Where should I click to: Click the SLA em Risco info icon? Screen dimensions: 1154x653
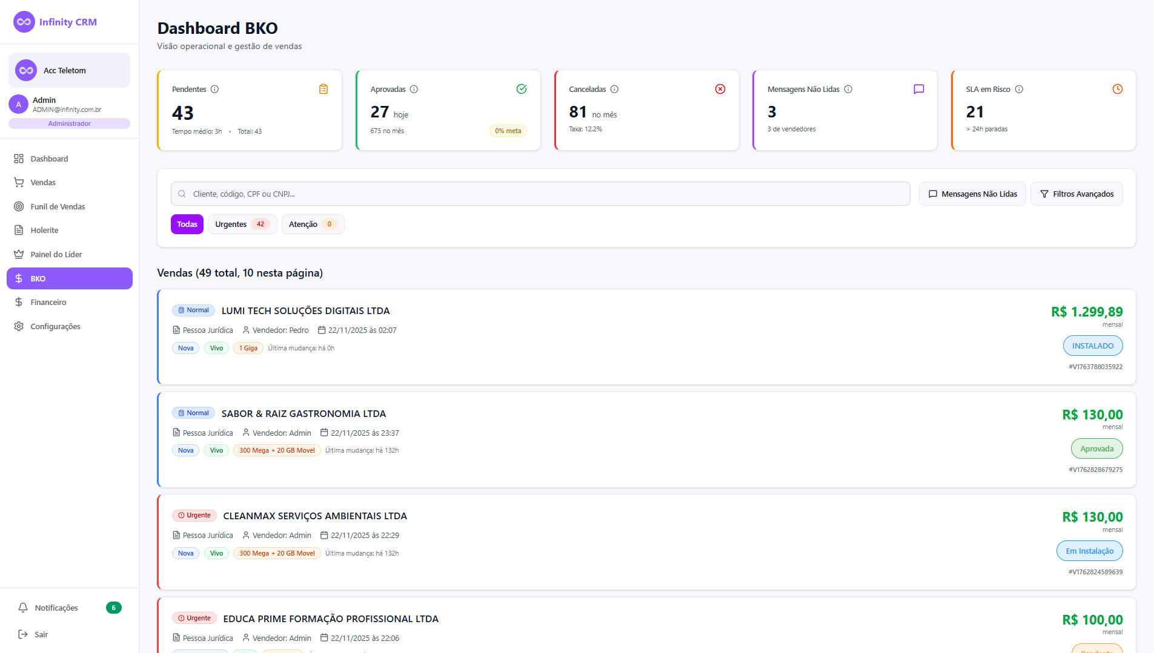coord(1019,90)
